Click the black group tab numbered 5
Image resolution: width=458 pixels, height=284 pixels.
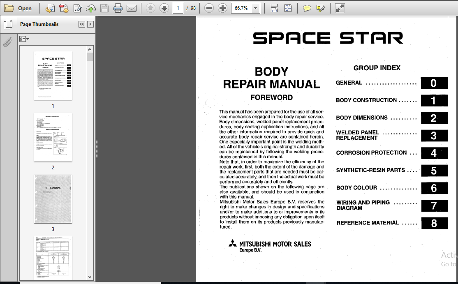click(434, 171)
